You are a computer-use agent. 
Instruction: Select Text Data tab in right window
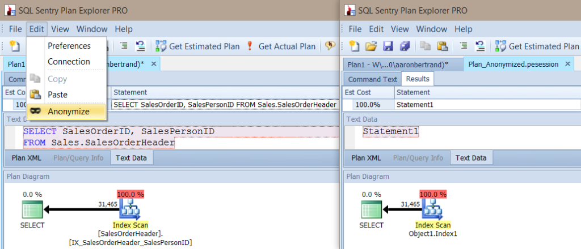[x=471, y=158]
